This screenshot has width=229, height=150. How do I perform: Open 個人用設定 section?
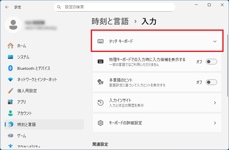click(x=44, y=91)
